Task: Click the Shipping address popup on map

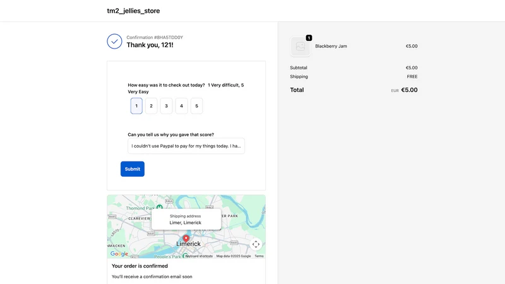Action: pyautogui.click(x=186, y=220)
